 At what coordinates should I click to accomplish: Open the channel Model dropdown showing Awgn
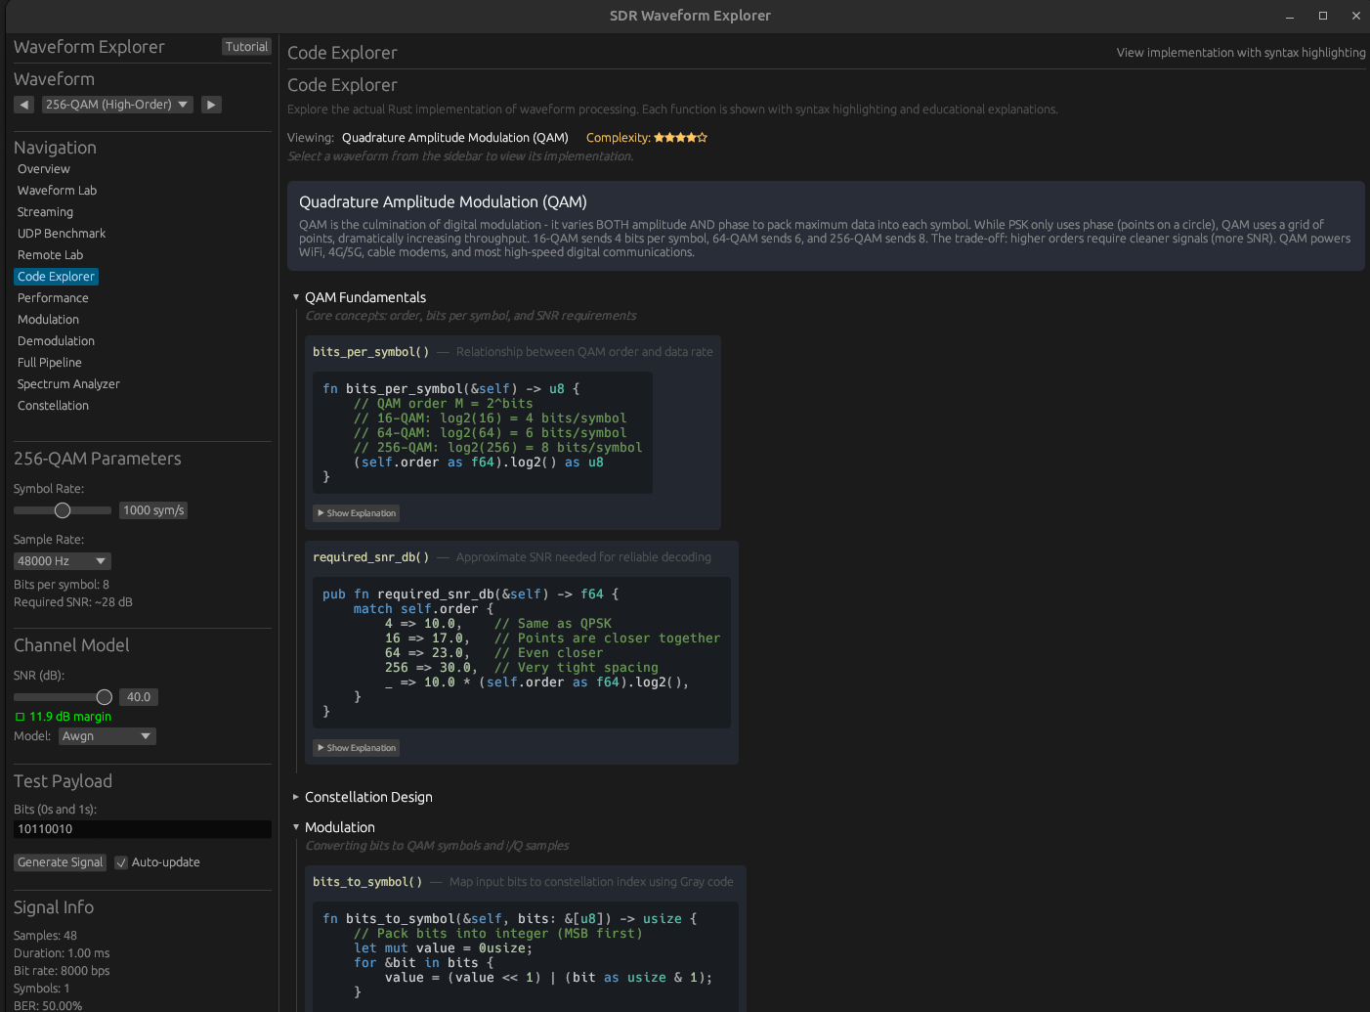pyautogui.click(x=107, y=735)
